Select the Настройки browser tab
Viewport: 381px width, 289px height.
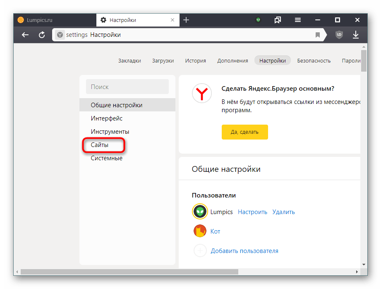coord(138,20)
